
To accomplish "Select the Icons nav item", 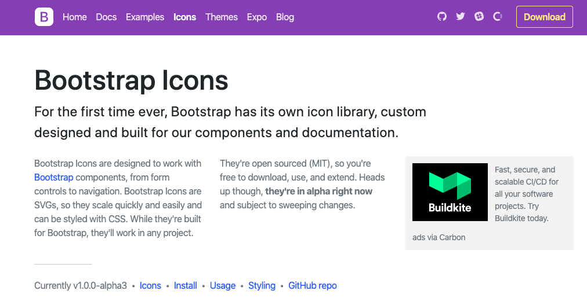I will pyautogui.click(x=184, y=17).
